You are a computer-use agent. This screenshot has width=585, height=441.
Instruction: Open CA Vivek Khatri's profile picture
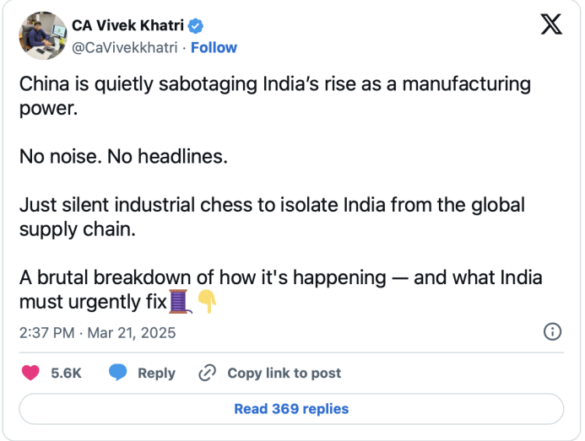tap(42, 35)
